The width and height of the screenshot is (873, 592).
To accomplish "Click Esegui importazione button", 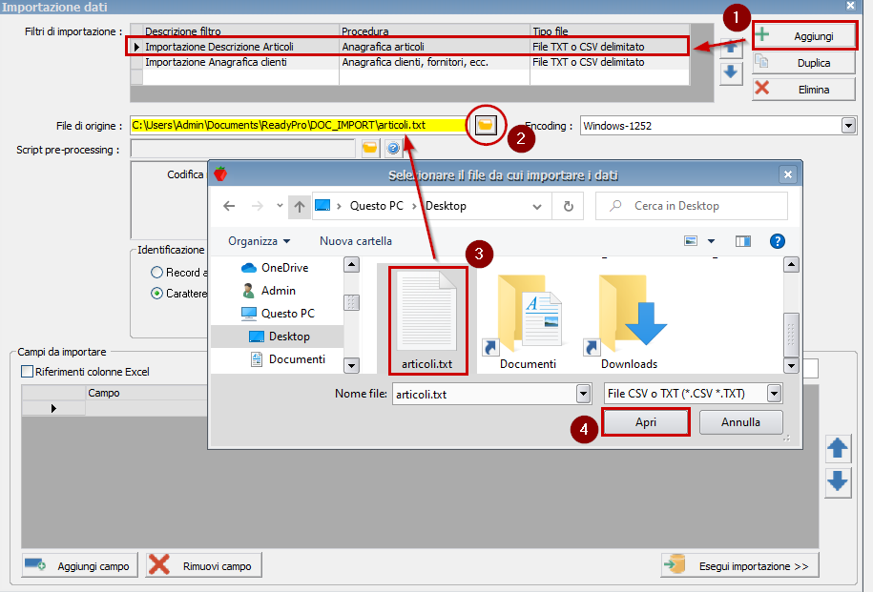I will (739, 566).
